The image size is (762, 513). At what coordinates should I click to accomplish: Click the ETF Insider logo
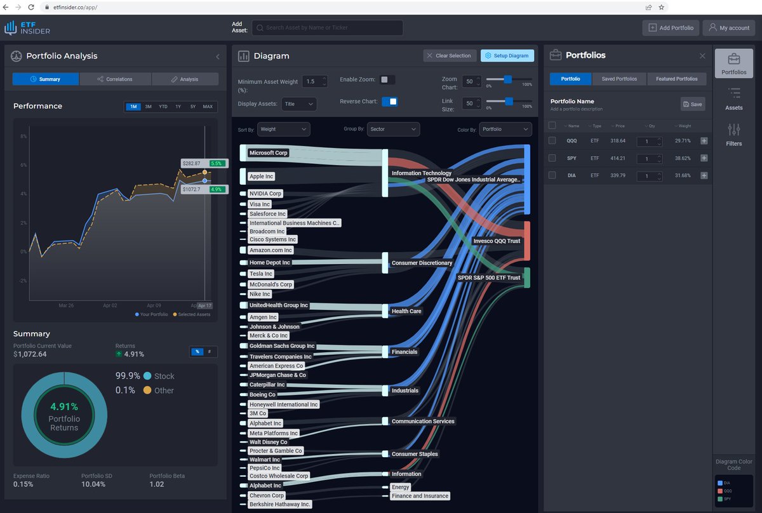pos(27,28)
